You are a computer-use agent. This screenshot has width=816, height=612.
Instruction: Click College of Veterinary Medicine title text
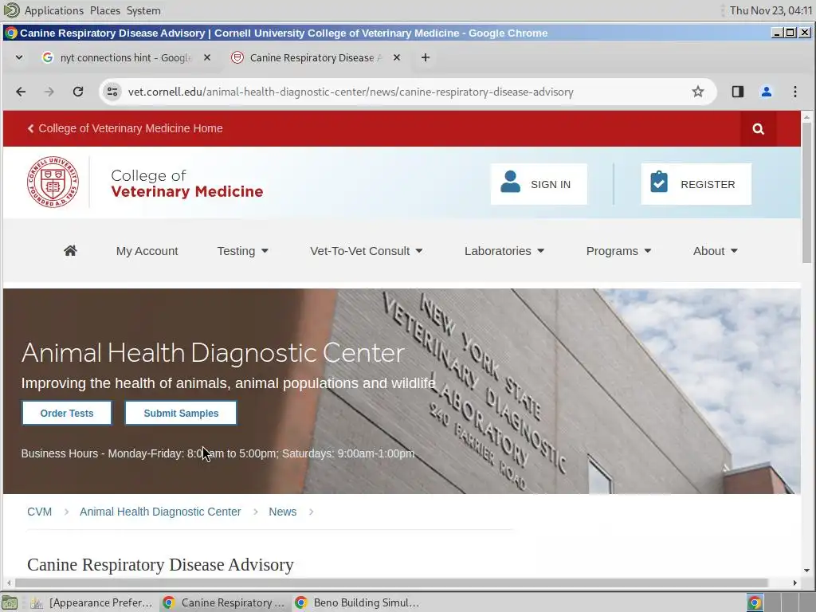click(x=186, y=184)
